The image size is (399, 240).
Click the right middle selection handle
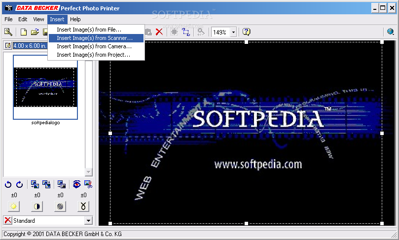pyautogui.click(x=382, y=133)
